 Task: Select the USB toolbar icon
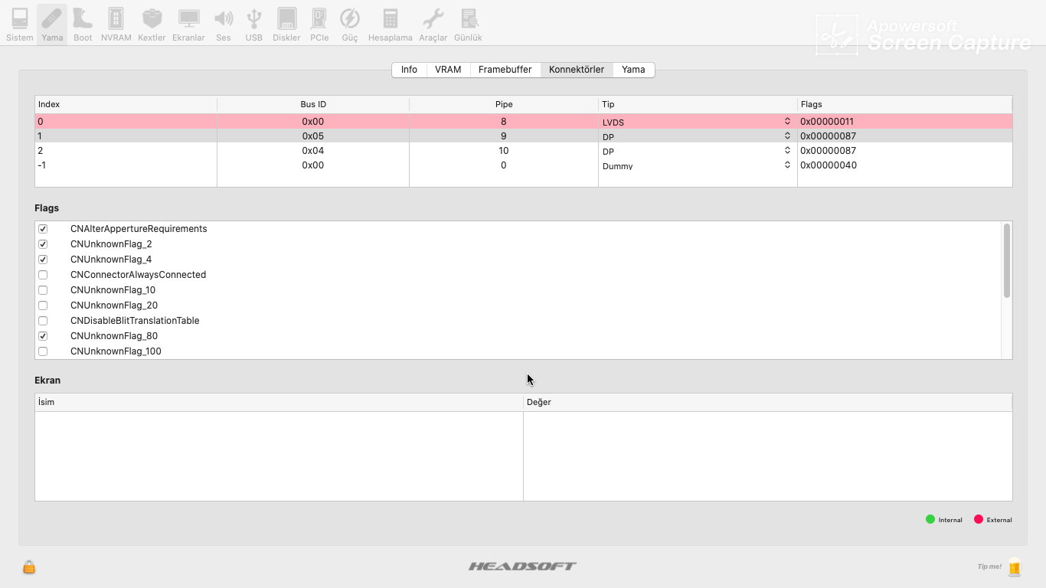tap(253, 23)
